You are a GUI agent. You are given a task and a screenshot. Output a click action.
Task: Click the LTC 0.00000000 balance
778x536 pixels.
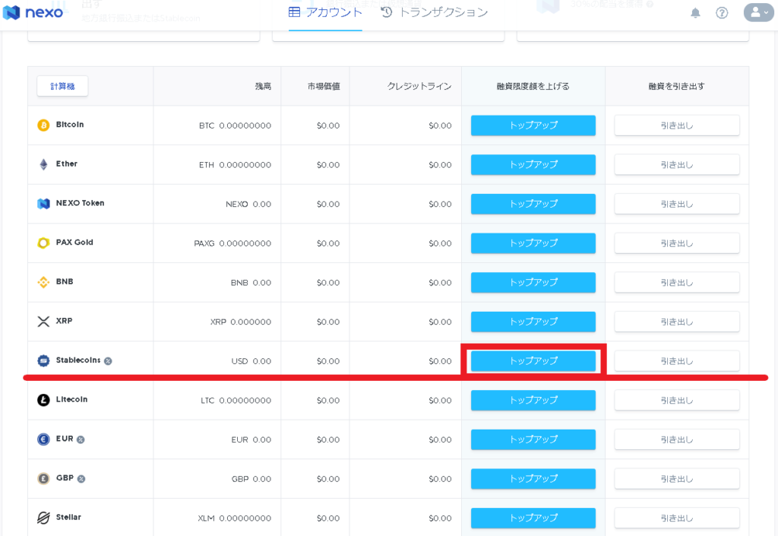pos(236,400)
